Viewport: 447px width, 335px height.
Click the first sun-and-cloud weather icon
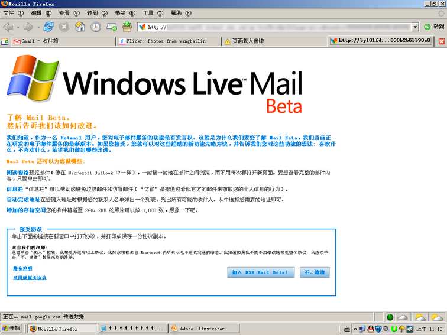(420, 317)
